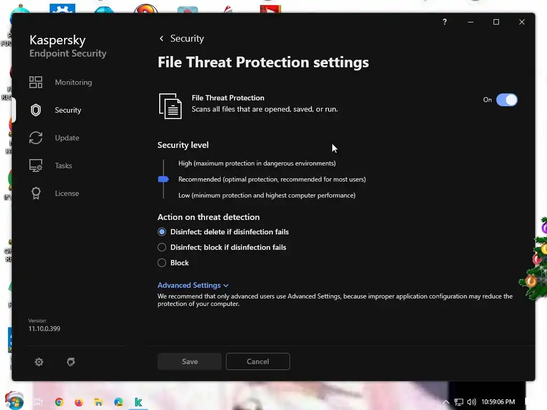Set security level to Low
Screen dimensions: 547x410
pyautogui.click(x=267, y=195)
